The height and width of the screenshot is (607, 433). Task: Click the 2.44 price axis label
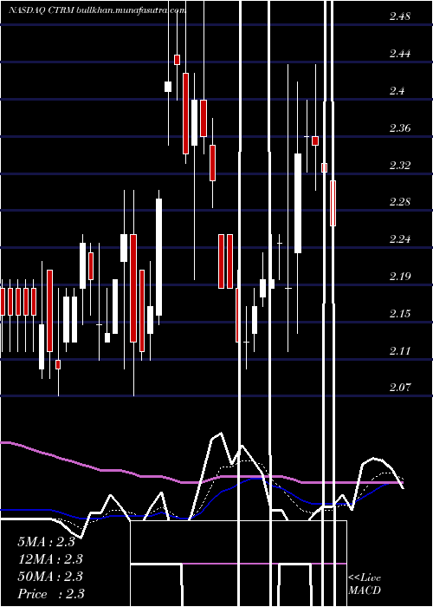400,54
